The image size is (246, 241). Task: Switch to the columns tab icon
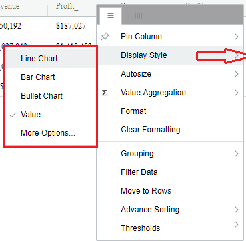(139, 16)
